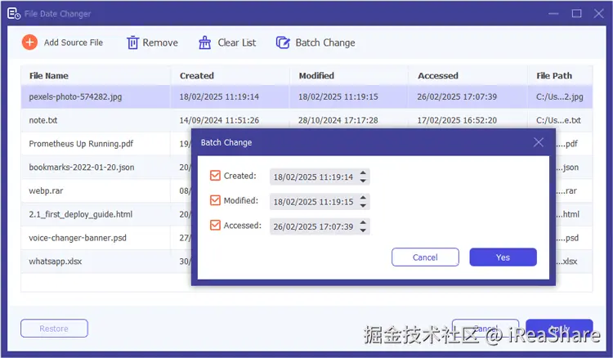Select the note.txt file row
Viewport: 613px width, 358px height.
point(306,120)
